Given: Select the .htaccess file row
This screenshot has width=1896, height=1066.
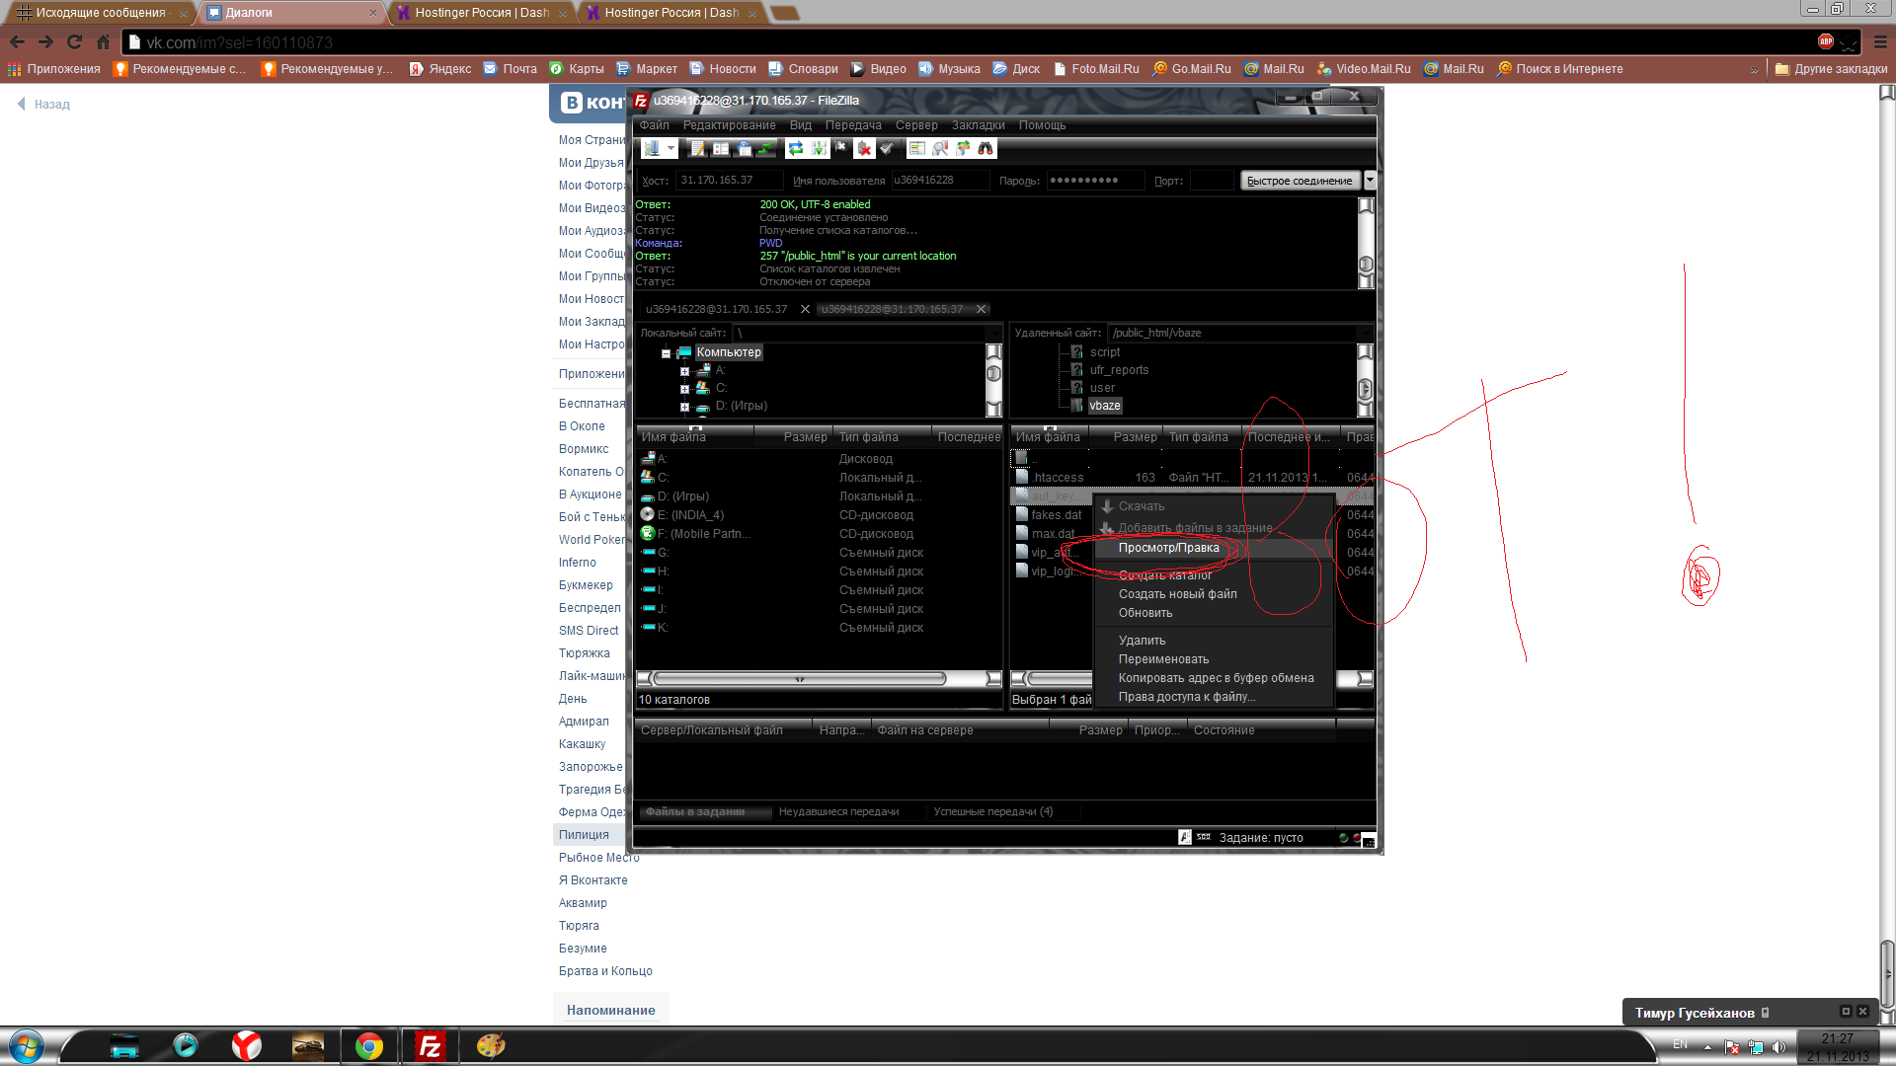Looking at the screenshot, I should click(1192, 478).
